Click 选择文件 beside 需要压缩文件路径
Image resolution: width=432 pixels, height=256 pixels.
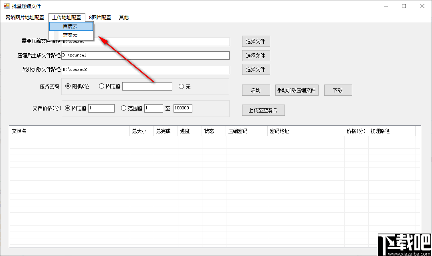click(x=256, y=41)
